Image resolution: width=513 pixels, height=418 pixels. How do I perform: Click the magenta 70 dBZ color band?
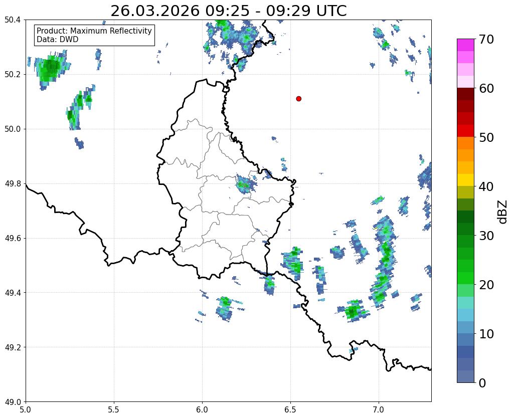click(x=465, y=45)
